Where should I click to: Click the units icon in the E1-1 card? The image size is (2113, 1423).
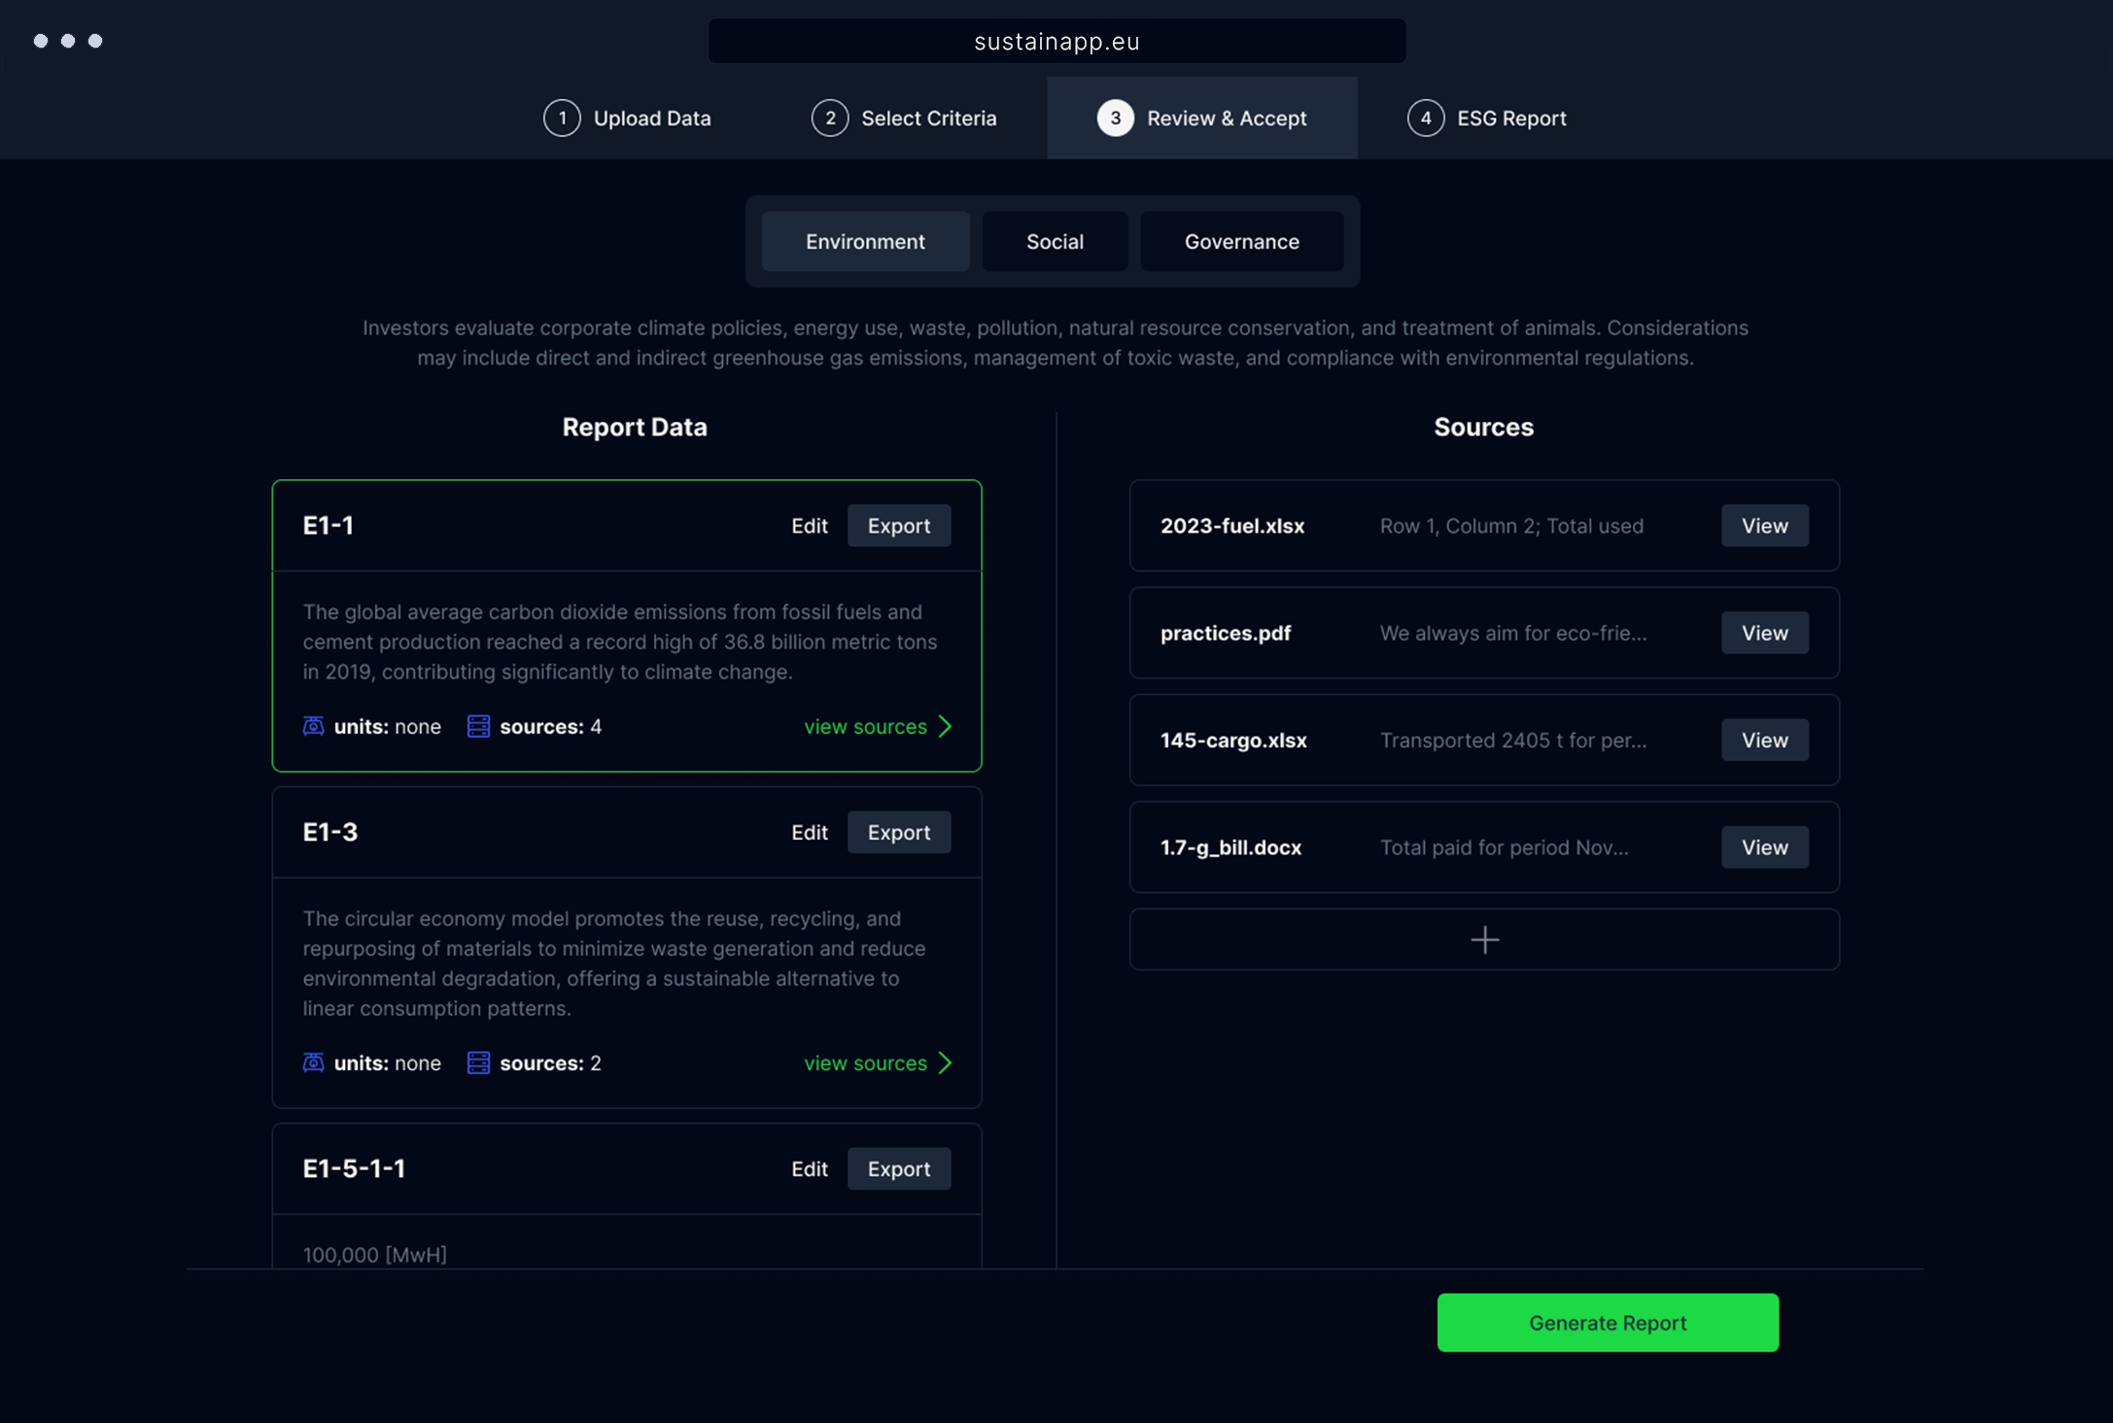click(313, 726)
